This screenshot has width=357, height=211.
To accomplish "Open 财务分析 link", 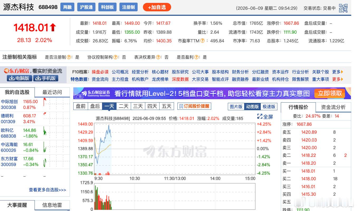I will click(x=240, y=72).
